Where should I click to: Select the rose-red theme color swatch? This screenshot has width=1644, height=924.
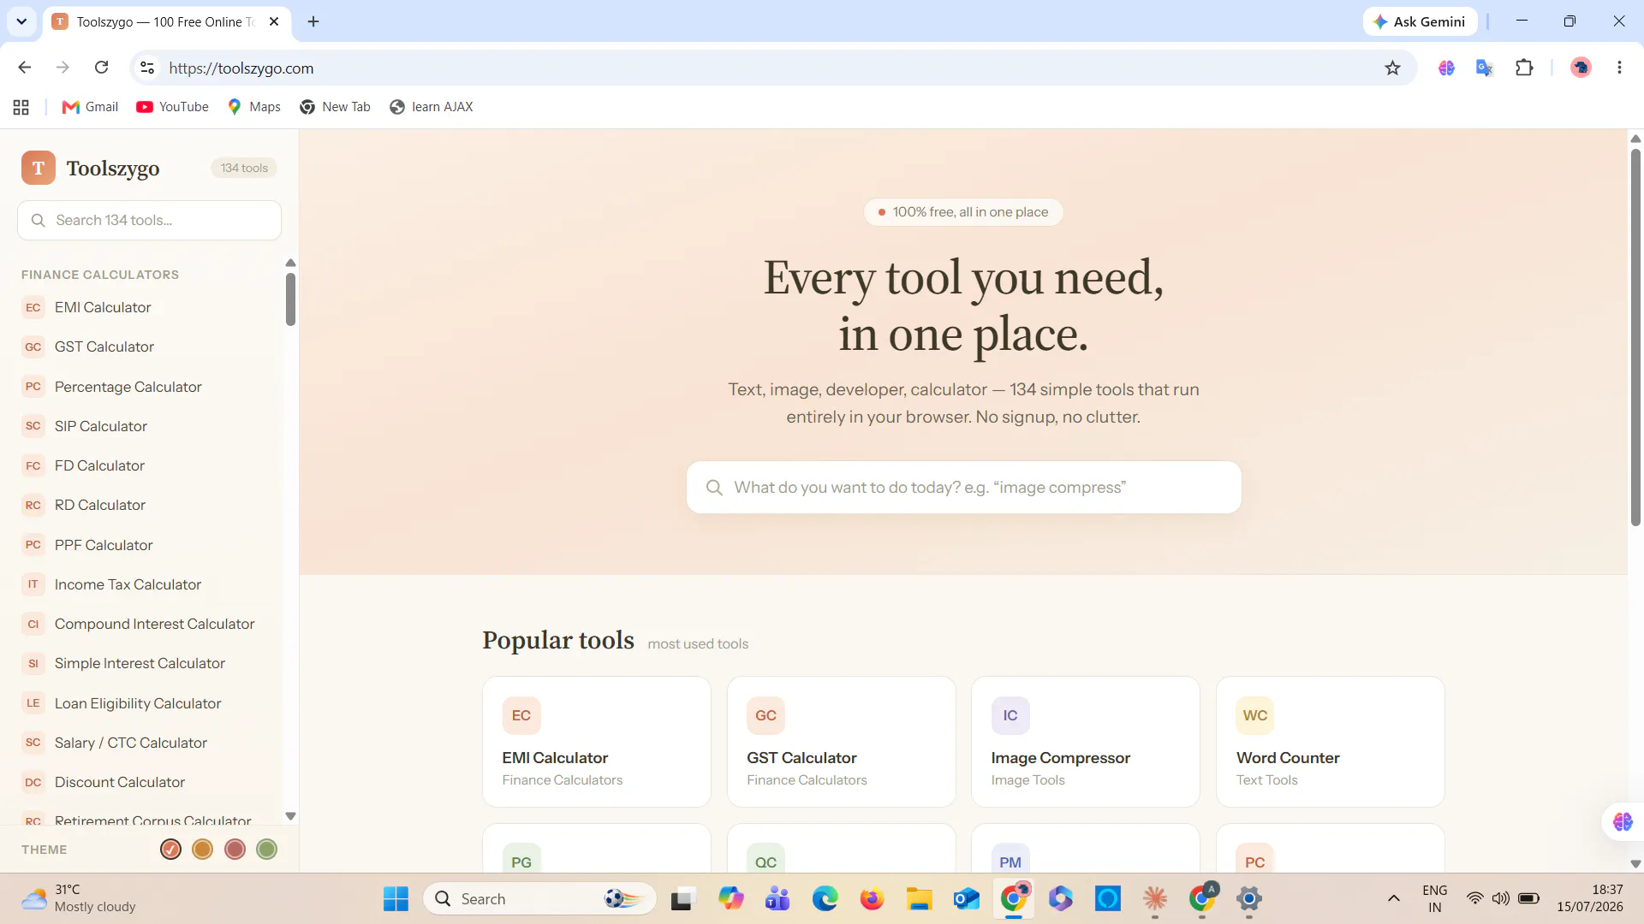235,850
